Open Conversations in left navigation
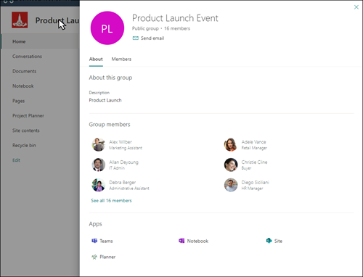Image resolution: width=363 pixels, height=277 pixels. click(x=27, y=57)
